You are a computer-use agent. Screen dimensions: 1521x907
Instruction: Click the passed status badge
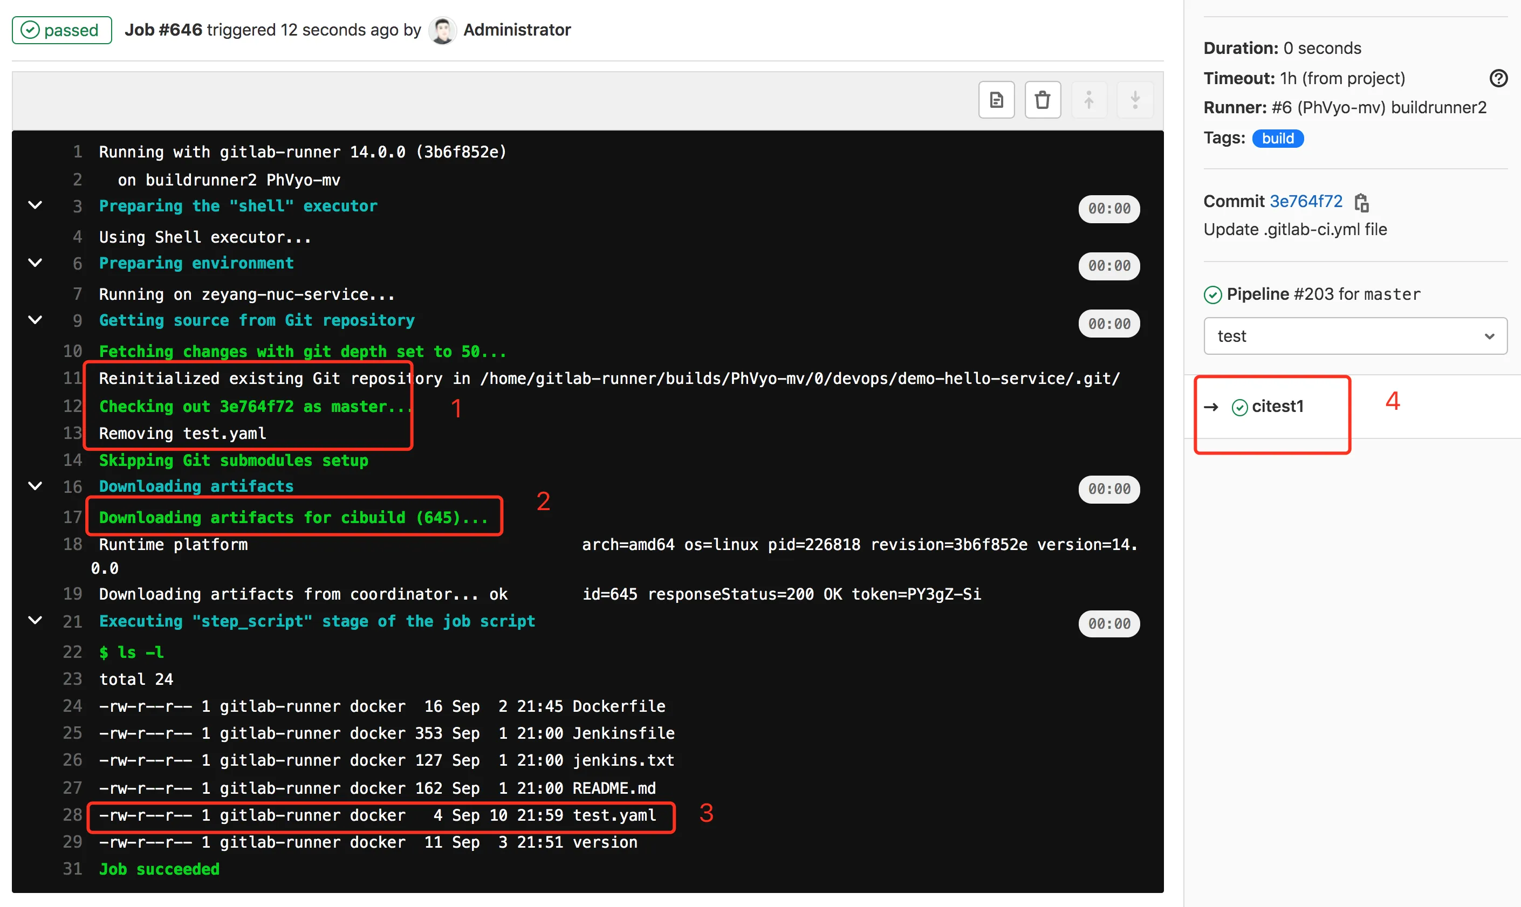pyautogui.click(x=61, y=30)
